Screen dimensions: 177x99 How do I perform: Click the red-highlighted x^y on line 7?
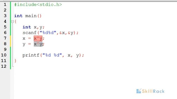tap(38, 38)
